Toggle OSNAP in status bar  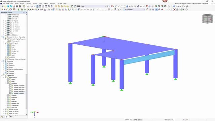coord(140,120)
